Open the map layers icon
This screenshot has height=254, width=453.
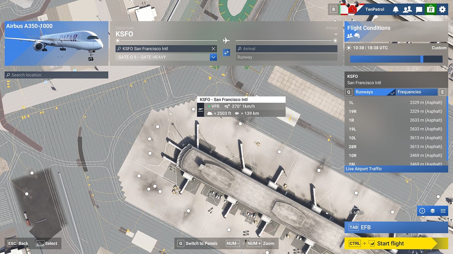click(x=433, y=211)
